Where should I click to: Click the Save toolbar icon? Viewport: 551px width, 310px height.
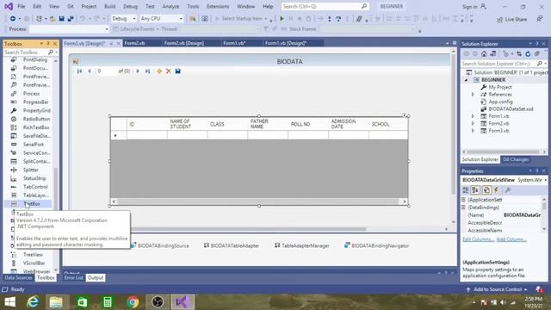point(61,18)
